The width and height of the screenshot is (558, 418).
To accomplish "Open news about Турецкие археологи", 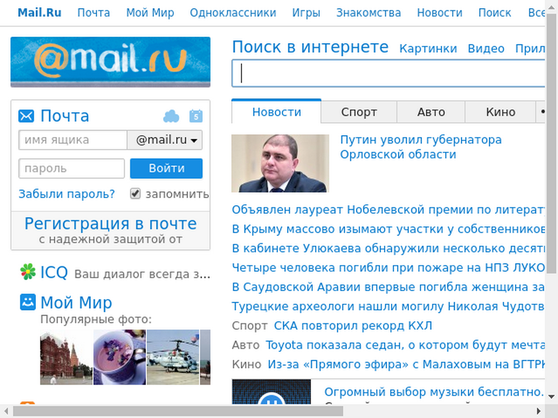I will pos(388,306).
